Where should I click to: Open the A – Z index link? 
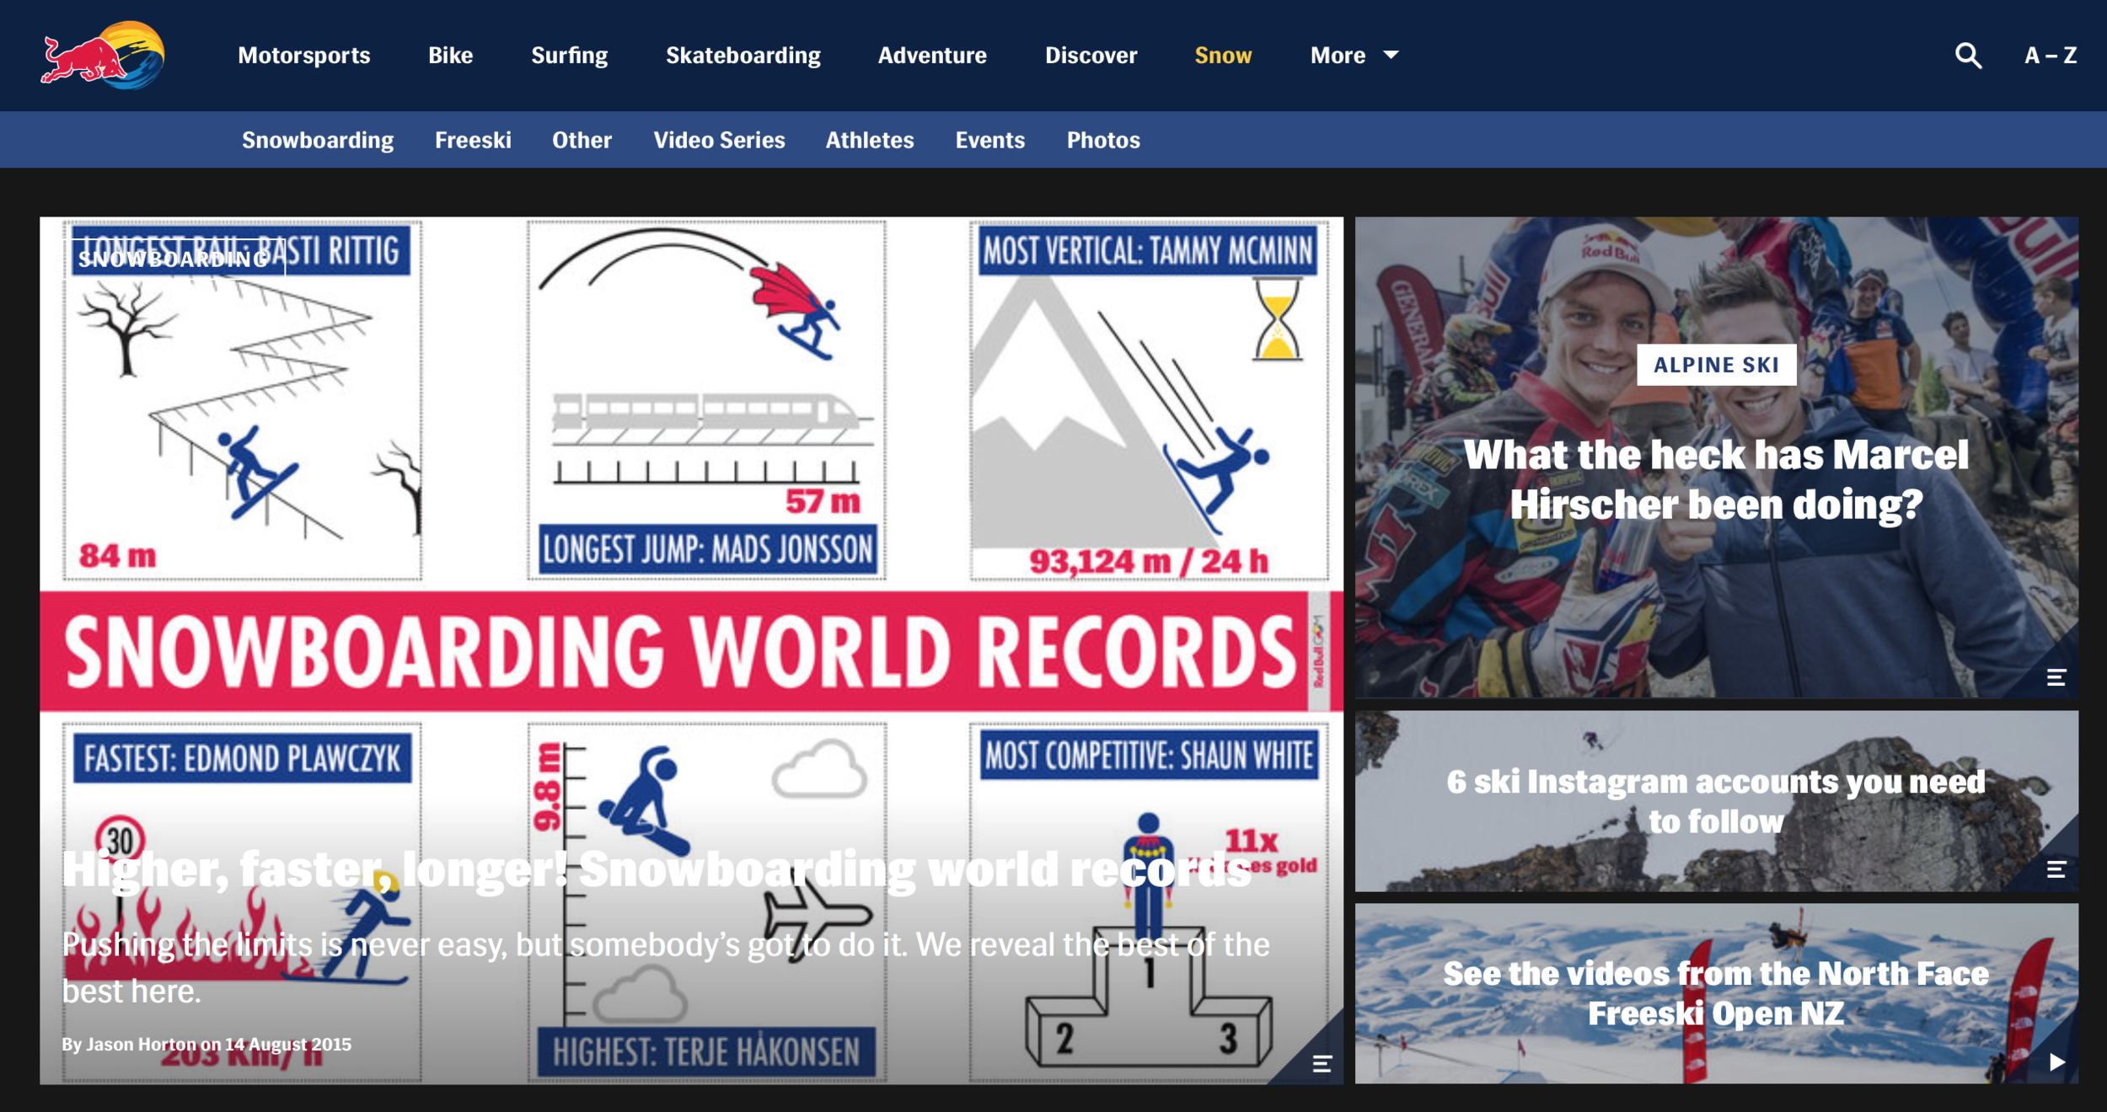coord(2050,56)
